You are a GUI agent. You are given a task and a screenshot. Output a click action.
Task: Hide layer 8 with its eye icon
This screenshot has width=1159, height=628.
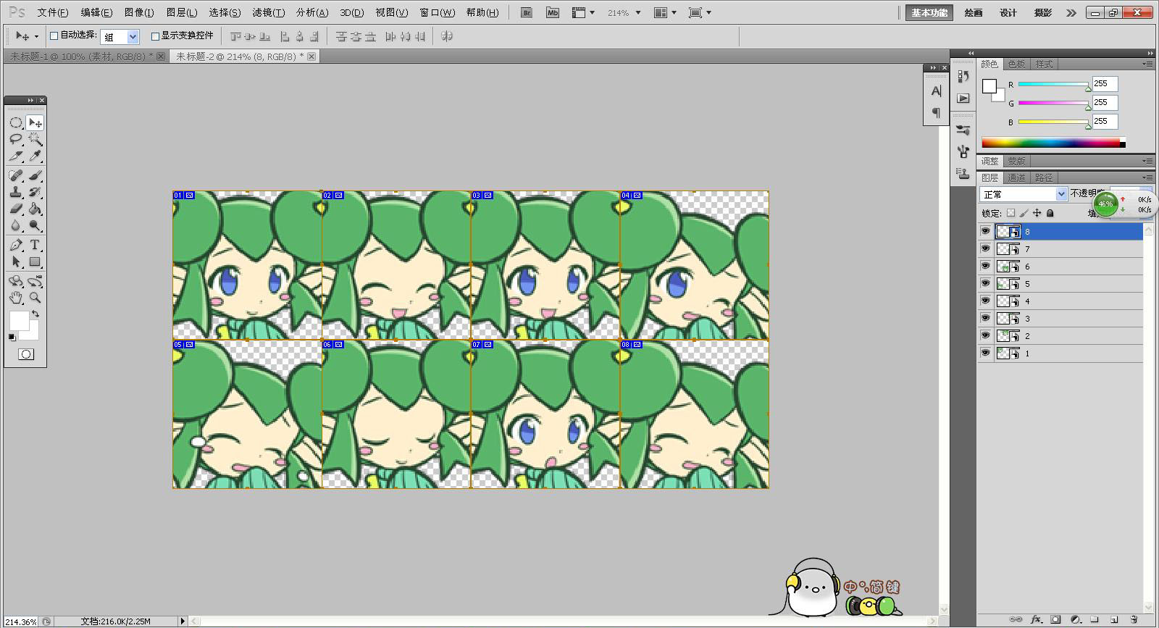tap(985, 231)
